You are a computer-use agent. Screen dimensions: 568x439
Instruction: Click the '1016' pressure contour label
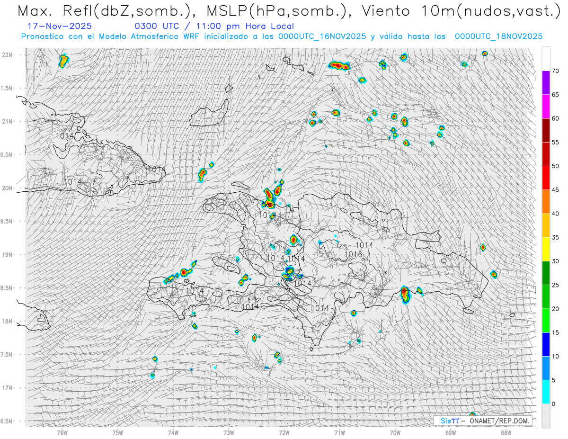pos(353,254)
